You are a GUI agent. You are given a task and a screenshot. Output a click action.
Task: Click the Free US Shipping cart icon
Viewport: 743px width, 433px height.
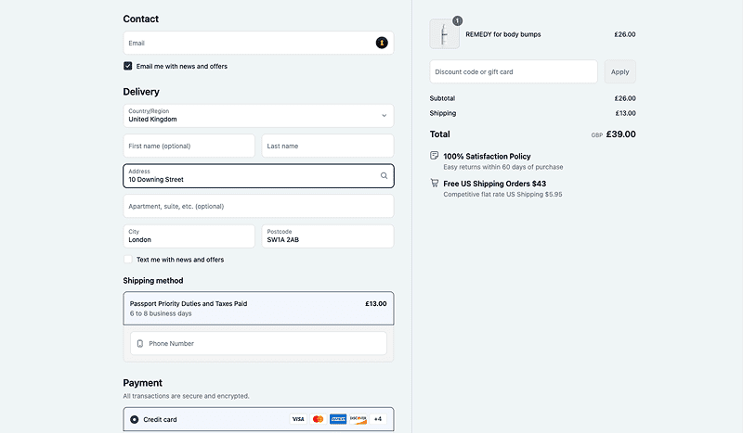[435, 184]
